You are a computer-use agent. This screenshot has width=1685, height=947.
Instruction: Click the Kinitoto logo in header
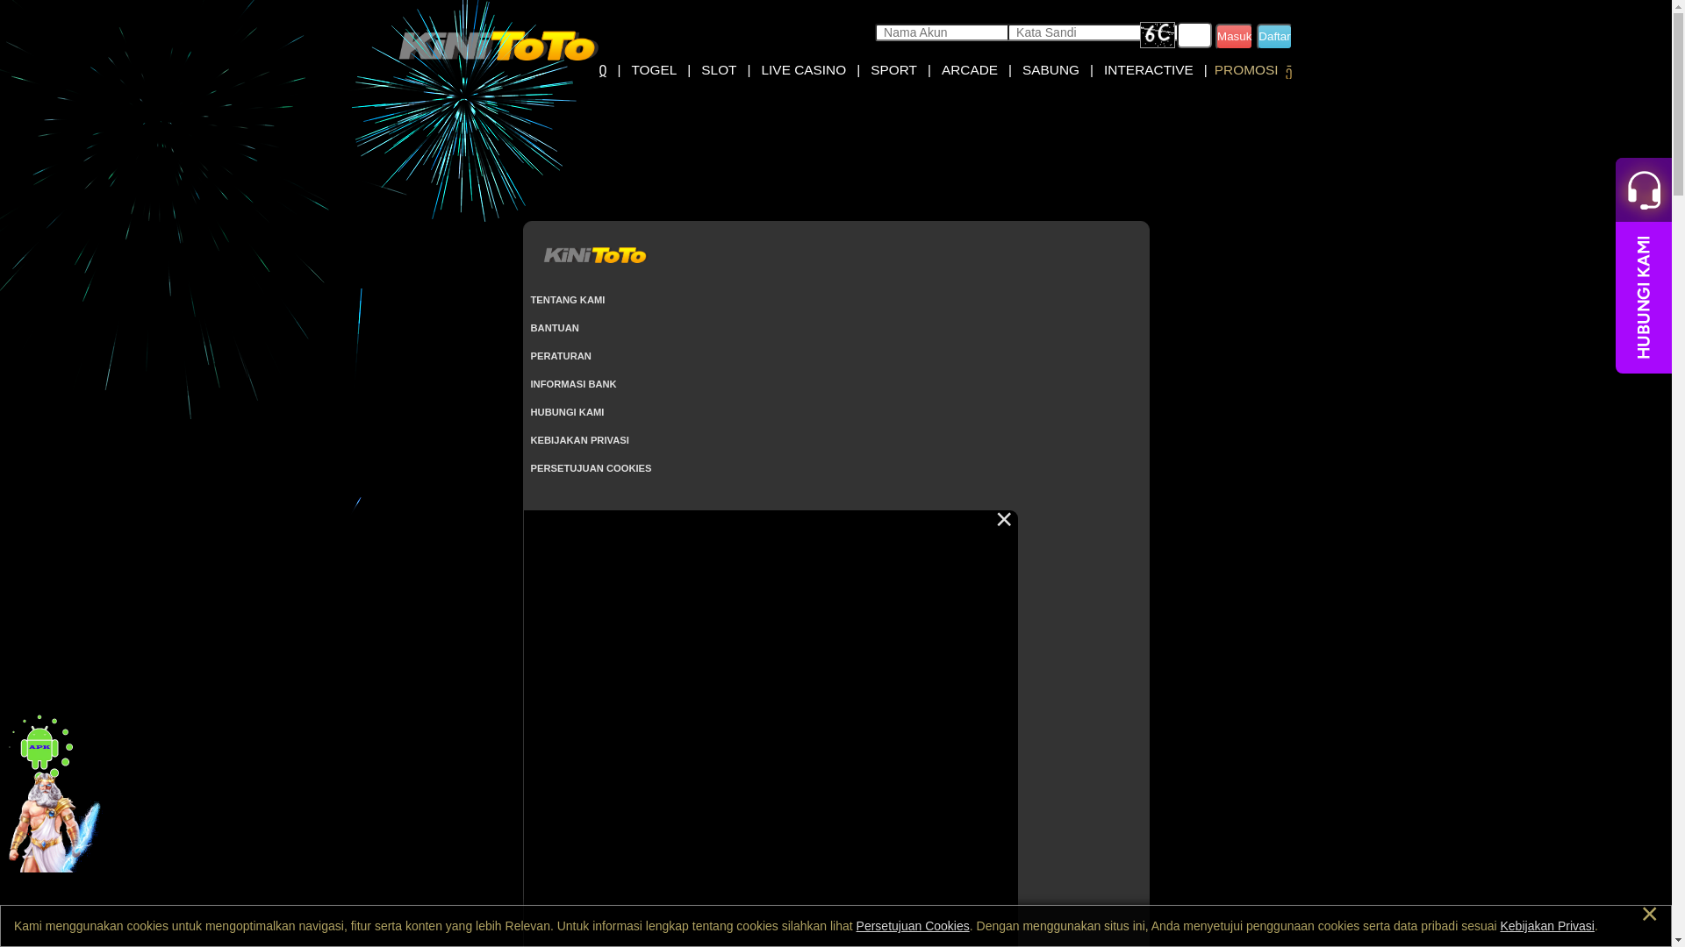coord(498,46)
